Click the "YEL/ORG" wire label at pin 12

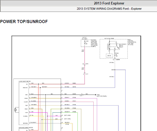click(x=67, y=122)
